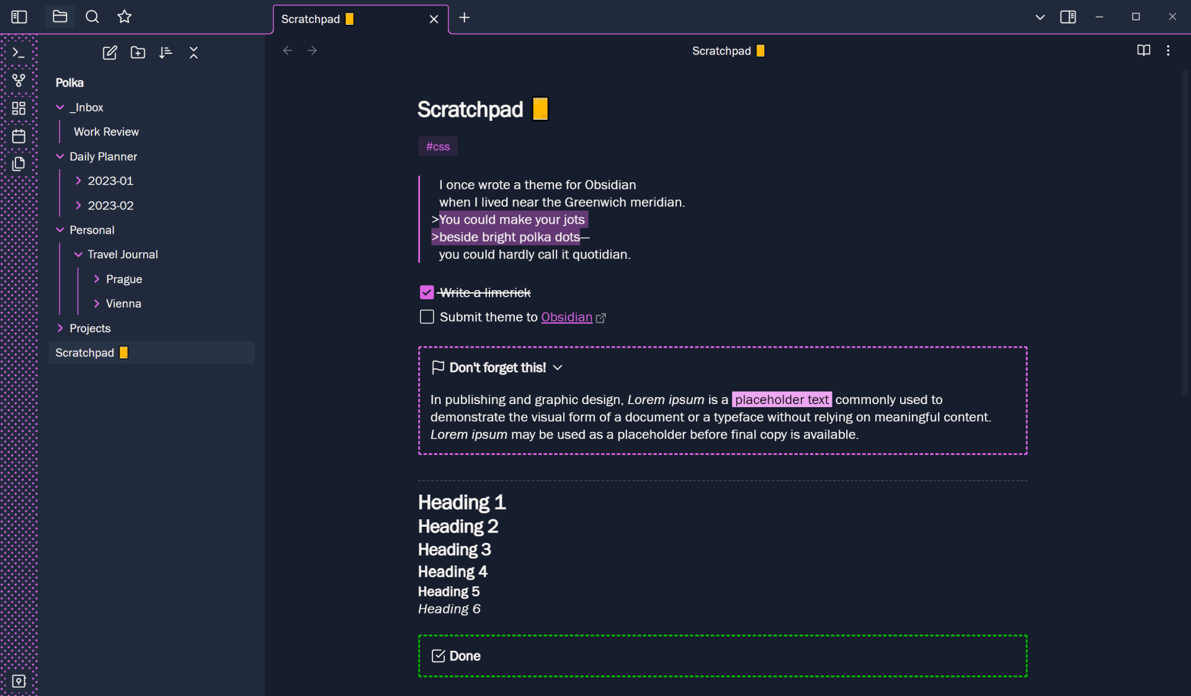Click the external link icon after Obsidian

[x=600, y=318]
